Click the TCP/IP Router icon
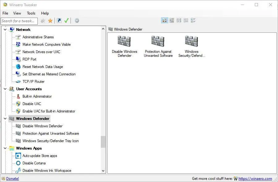Screen dimensions: 278x182 (18, 82)
